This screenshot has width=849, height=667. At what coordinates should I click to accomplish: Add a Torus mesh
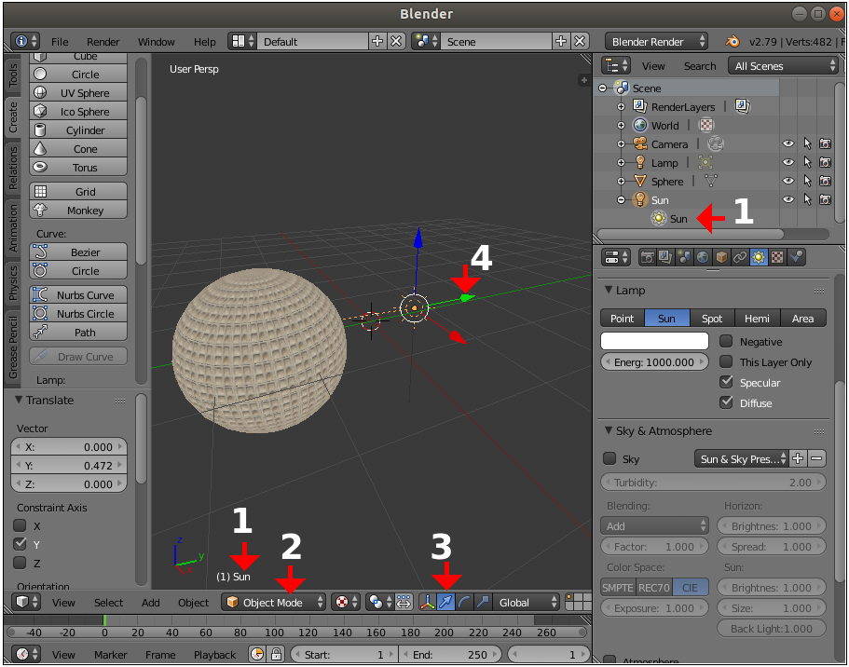78,168
